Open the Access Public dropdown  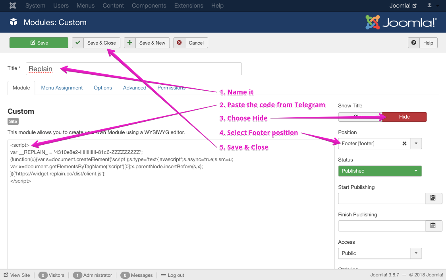pos(380,253)
